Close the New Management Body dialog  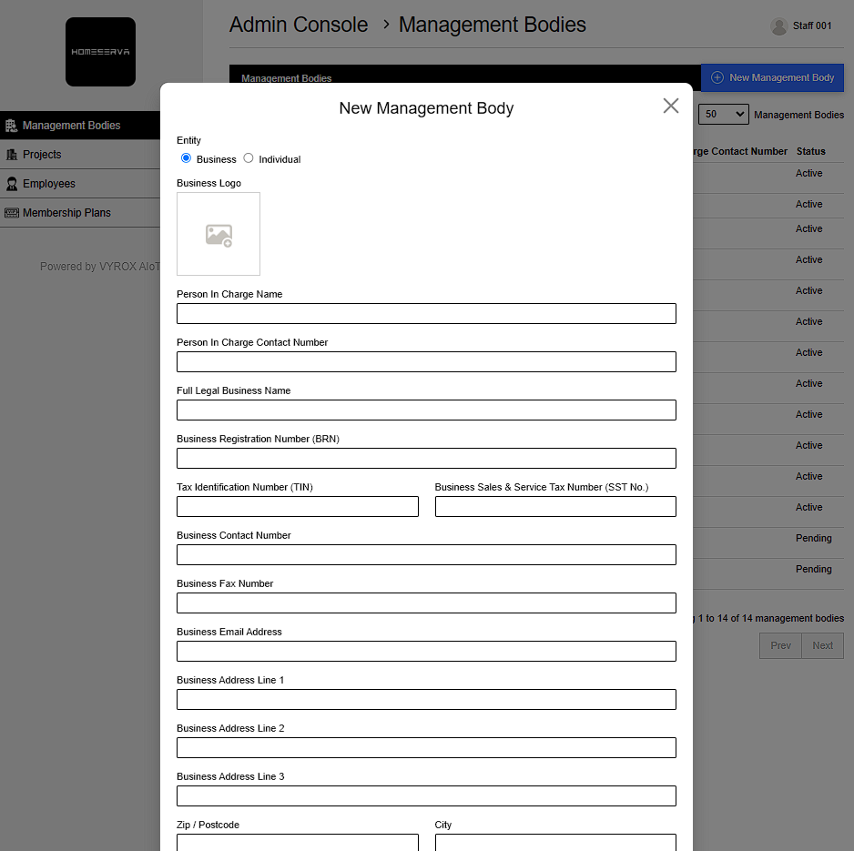(x=671, y=106)
